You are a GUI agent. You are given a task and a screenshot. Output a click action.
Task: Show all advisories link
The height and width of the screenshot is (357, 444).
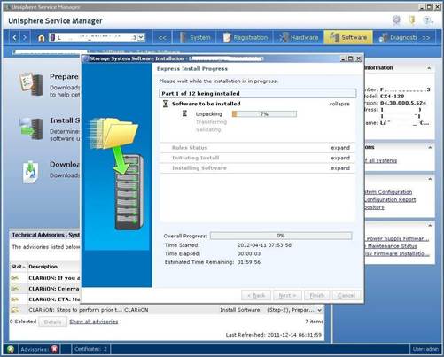94,322
